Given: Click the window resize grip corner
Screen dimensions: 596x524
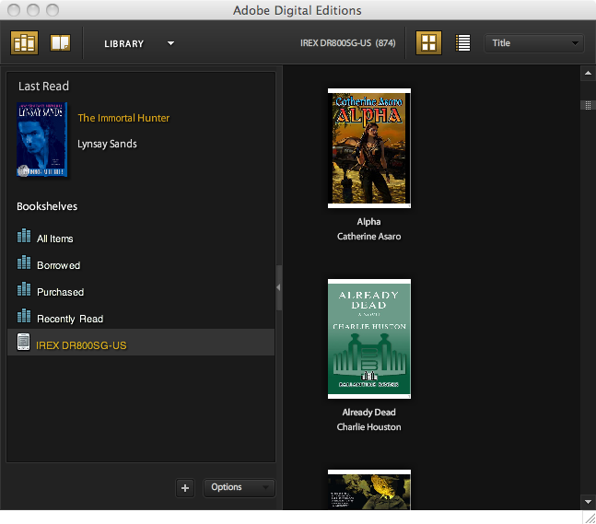Looking at the screenshot, I should pyautogui.click(x=590, y=518).
